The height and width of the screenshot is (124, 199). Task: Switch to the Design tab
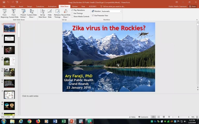(x=30, y=7)
